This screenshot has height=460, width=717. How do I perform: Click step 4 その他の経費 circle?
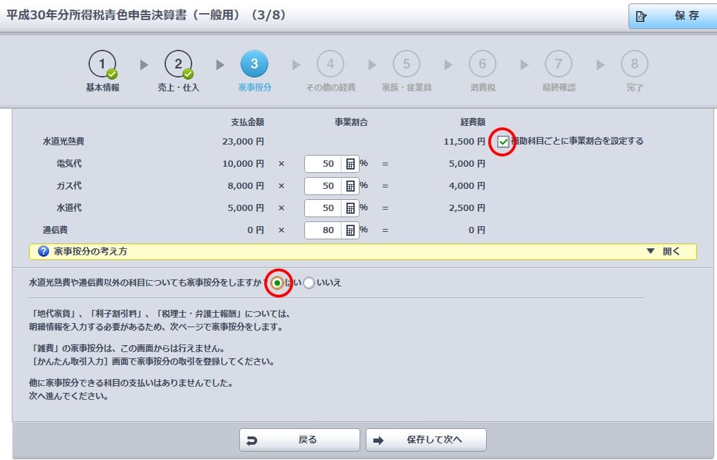[x=330, y=64]
